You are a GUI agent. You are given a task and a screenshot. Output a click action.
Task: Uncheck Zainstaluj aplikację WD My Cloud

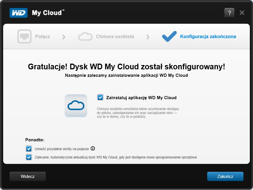(x=100, y=97)
